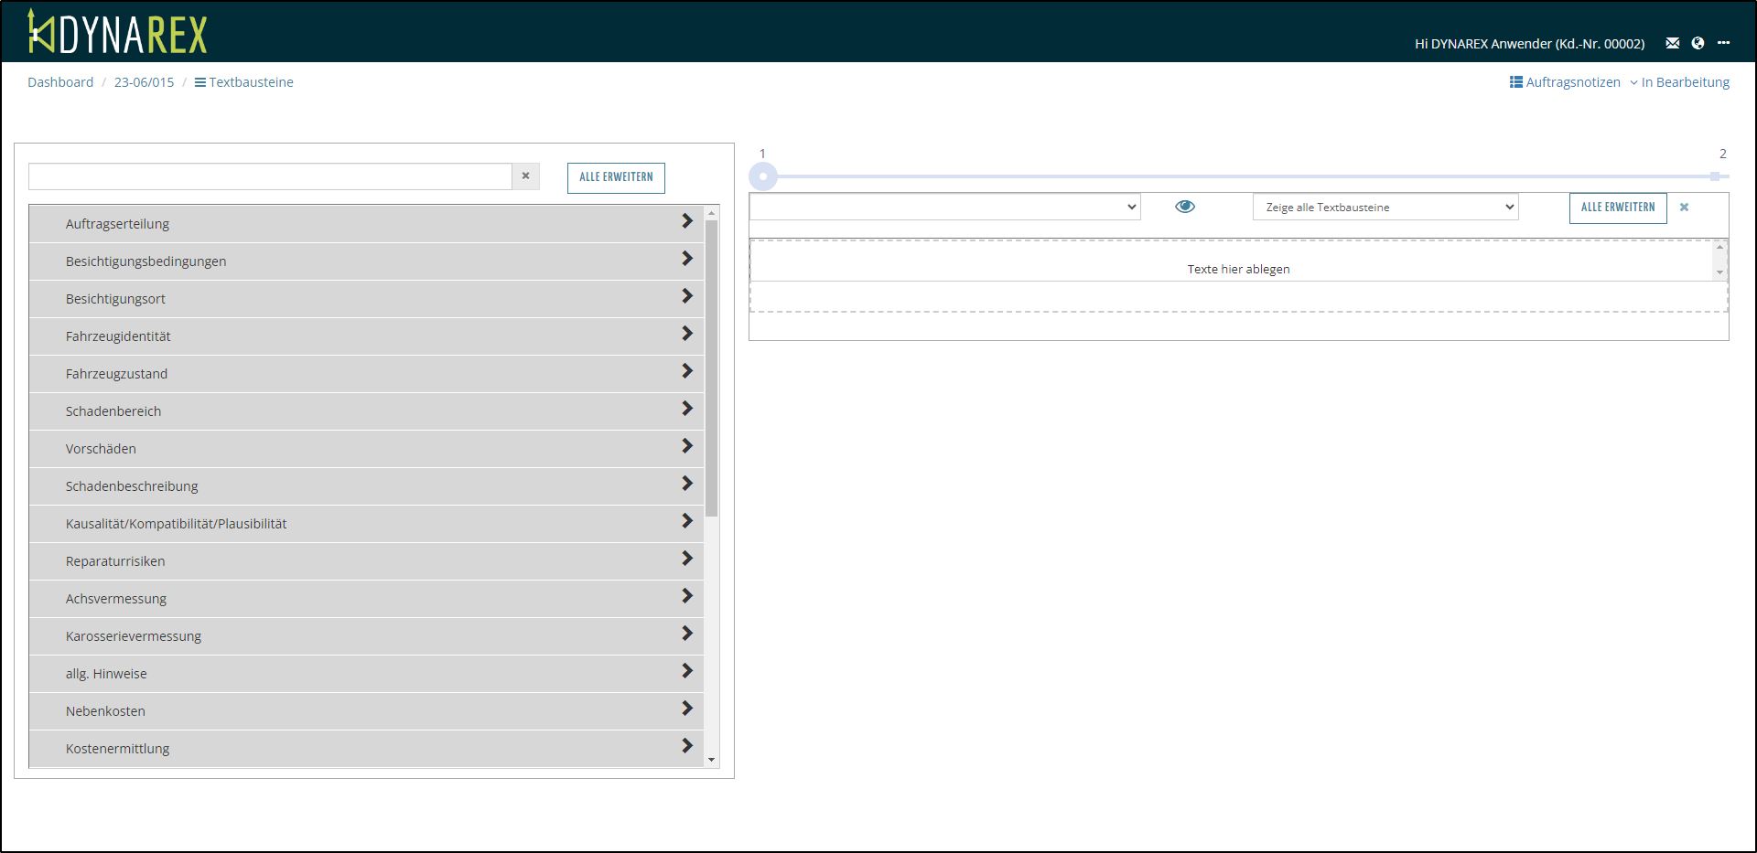Click the DYNAREX logo
This screenshot has width=1757, height=853.
118,33
